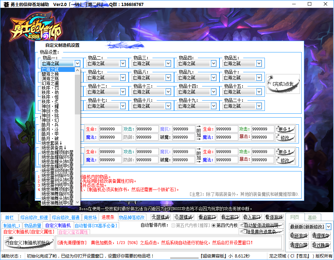The height and width of the screenshot is (260, 334).
Task: Open 自动暂停详细说明 button
Action: coord(261,225)
